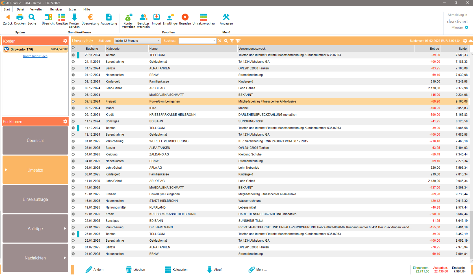Open the Funktionen panel settings gear
473x275 pixels.
[65, 121]
